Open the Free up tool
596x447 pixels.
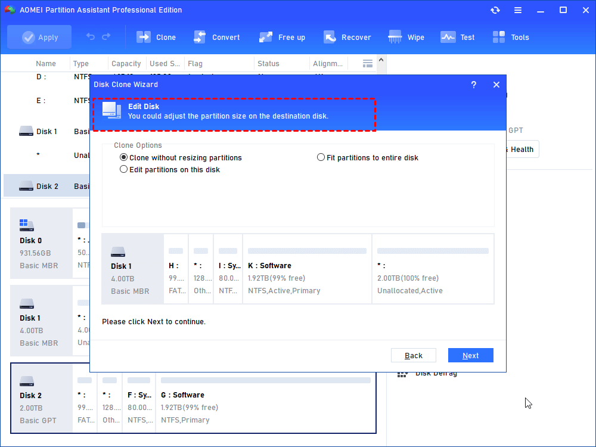click(x=282, y=37)
